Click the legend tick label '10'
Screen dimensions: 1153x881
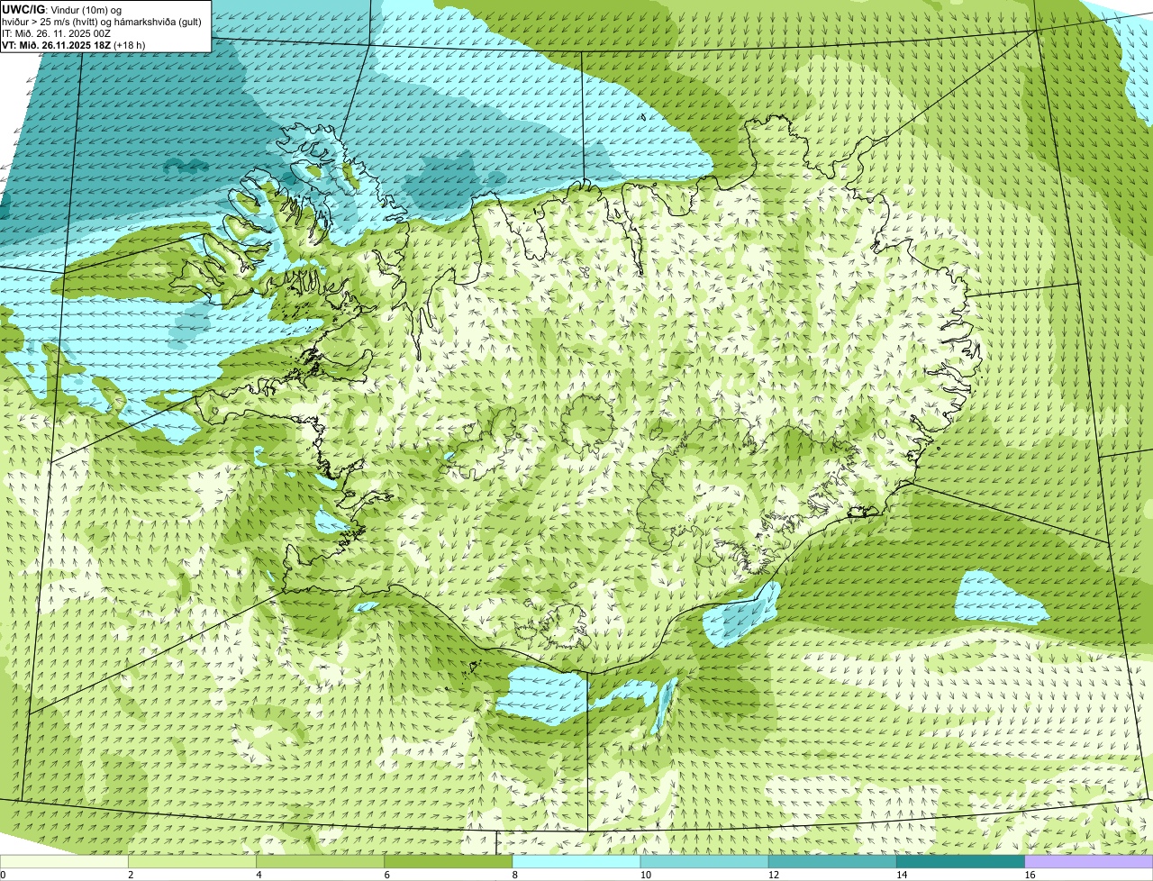(x=645, y=875)
